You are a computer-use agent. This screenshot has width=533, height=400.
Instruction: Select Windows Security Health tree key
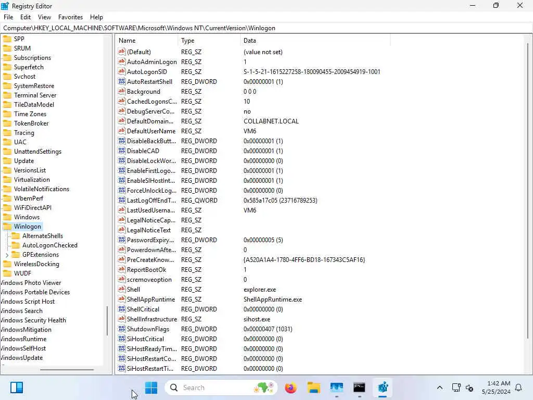33,320
